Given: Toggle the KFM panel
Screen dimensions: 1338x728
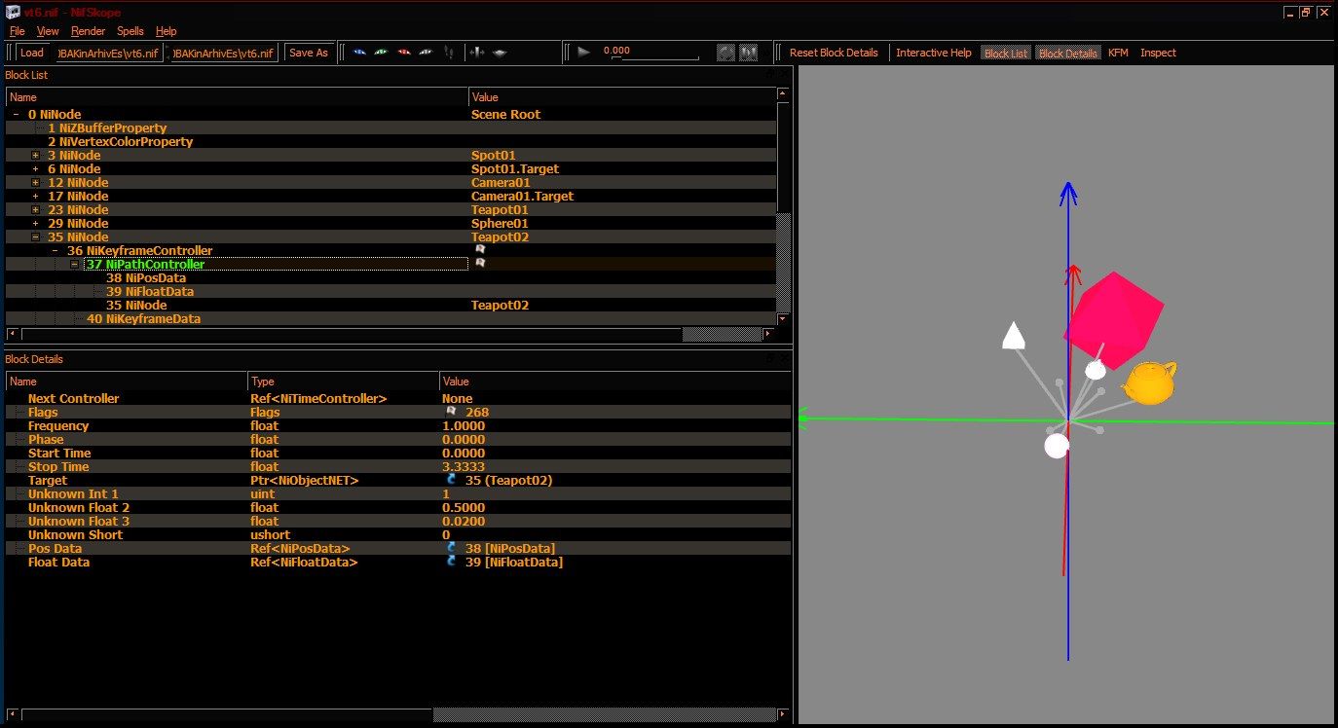Looking at the screenshot, I should coord(1118,53).
